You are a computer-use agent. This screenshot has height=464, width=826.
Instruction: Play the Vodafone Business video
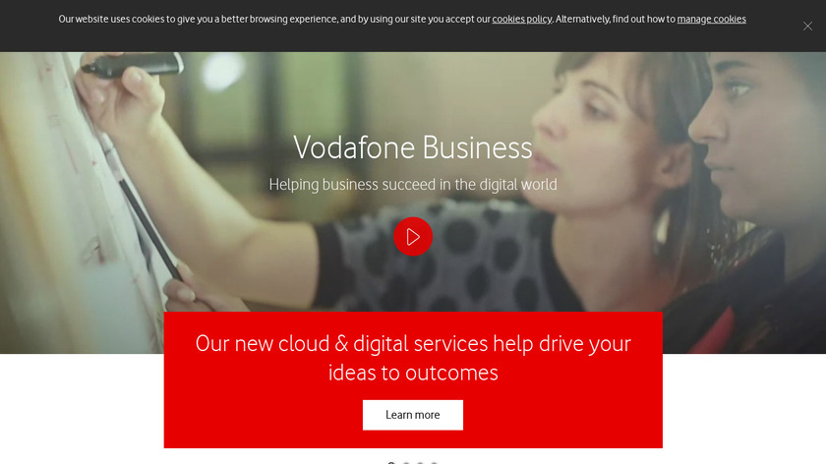[x=412, y=237]
